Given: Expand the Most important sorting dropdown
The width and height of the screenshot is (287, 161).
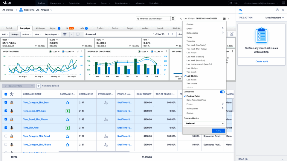Looking at the screenshot, I should (x=275, y=18).
